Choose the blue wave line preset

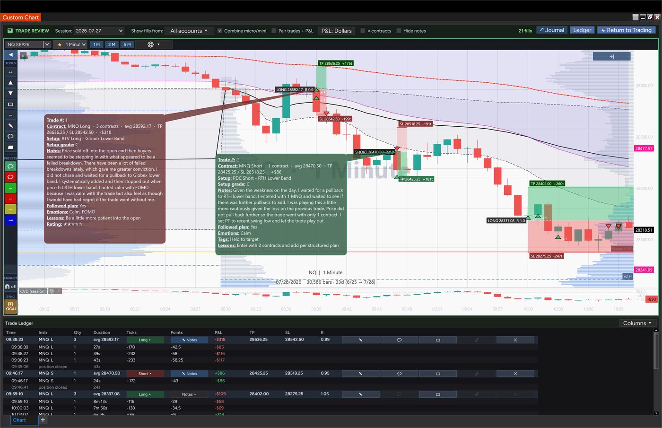pos(10,220)
